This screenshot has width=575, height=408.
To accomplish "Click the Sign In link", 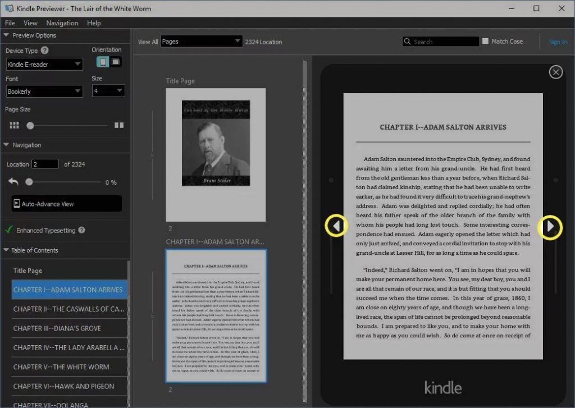I will pos(558,42).
